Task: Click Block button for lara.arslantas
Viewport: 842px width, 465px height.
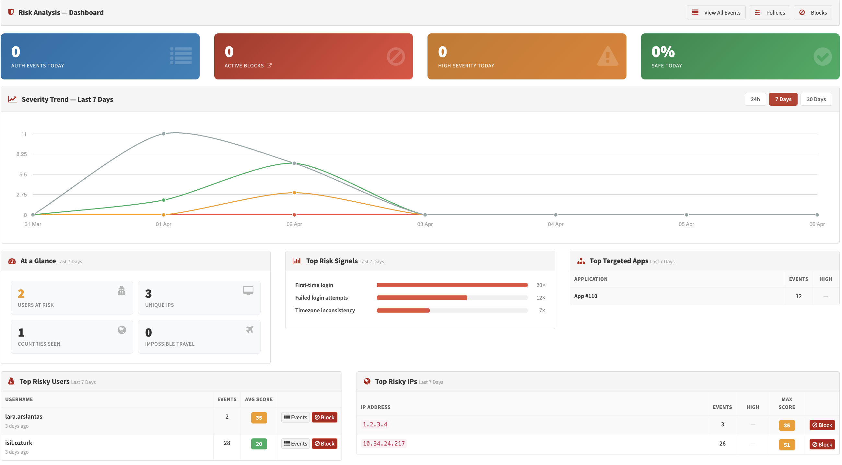Action: click(x=324, y=417)
